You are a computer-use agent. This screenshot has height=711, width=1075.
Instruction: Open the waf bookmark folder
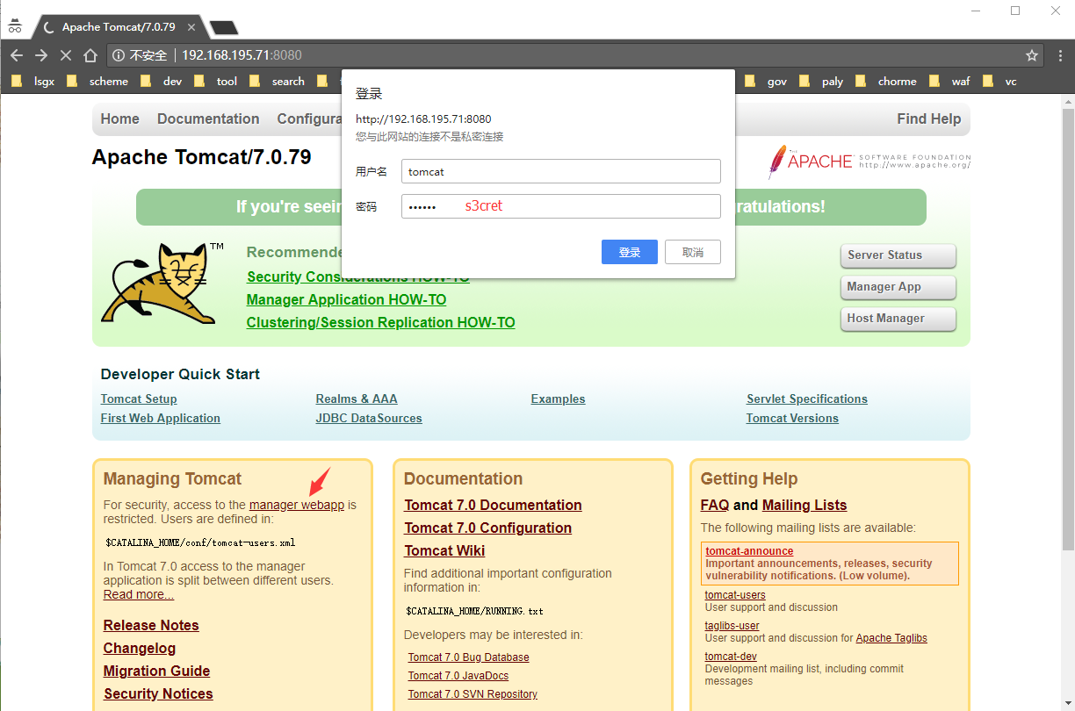click(950, 82)
